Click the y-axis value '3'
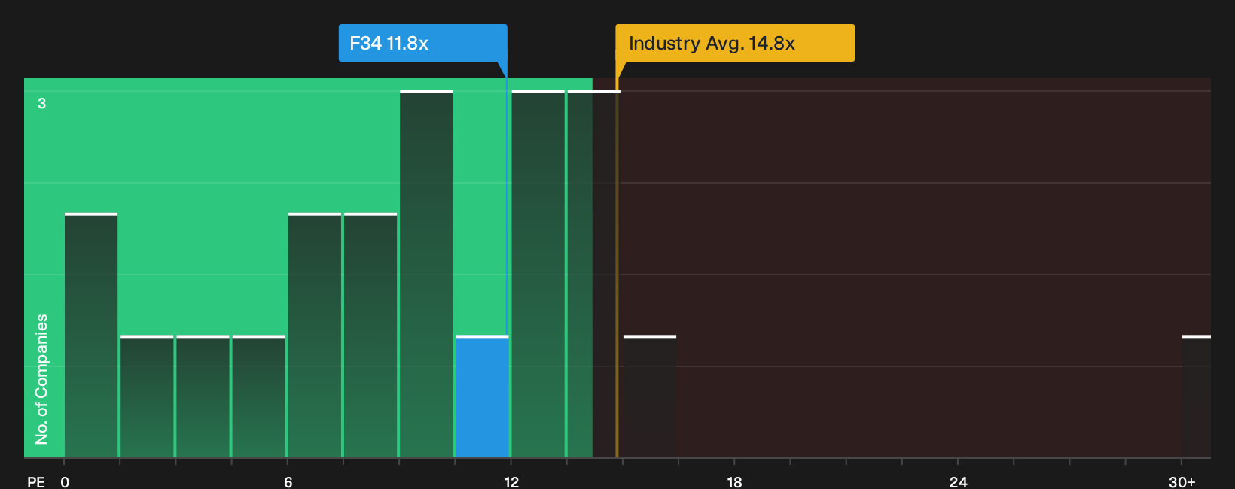Screen dimensions: 1235x489 [42, 103]
